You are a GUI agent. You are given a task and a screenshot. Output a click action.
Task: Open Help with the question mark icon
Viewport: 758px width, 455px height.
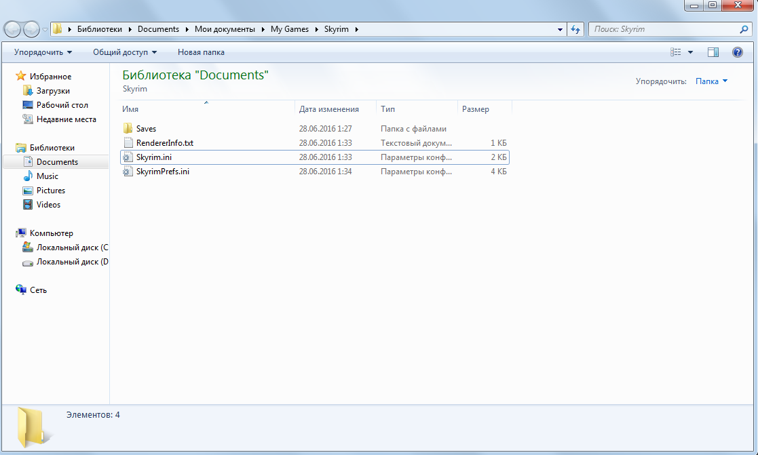pos(737,52)
